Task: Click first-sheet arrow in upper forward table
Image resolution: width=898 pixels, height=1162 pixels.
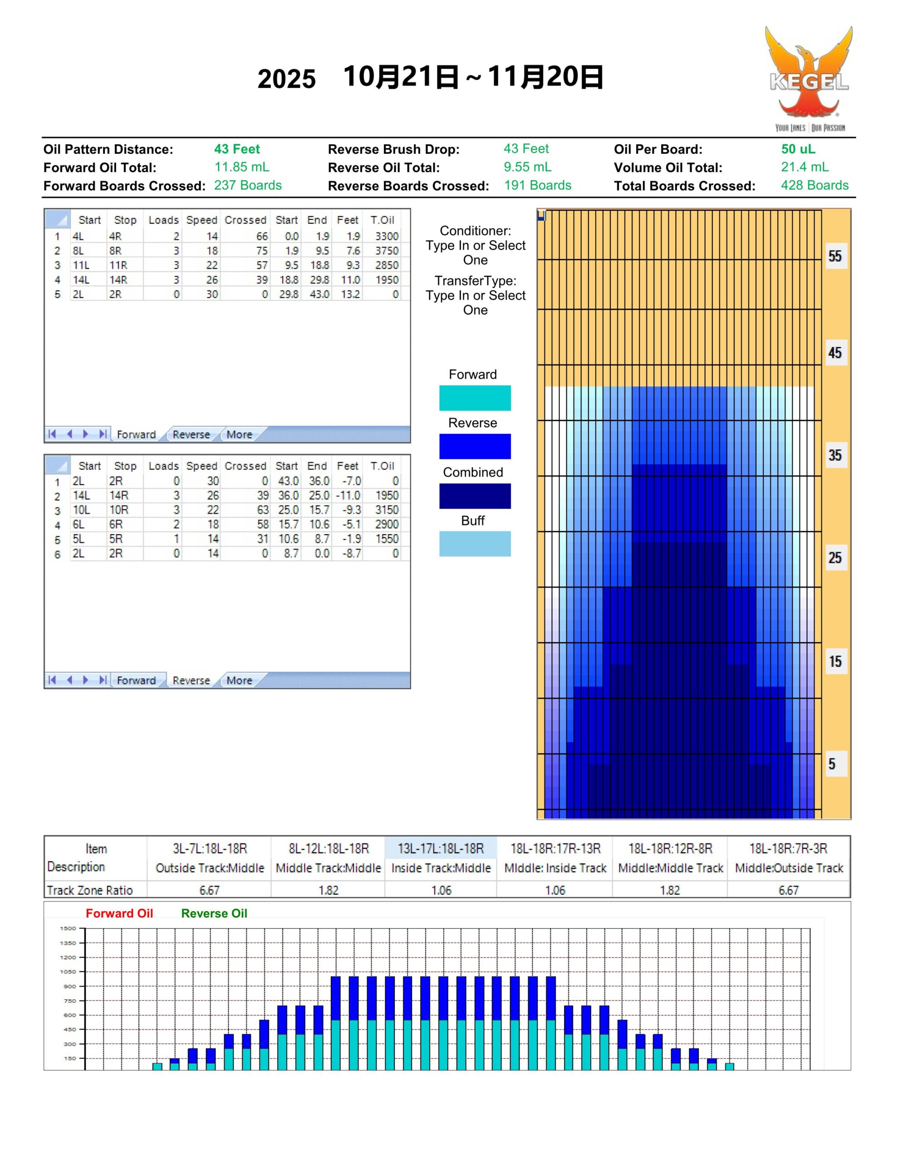Action: click(52, 434)
